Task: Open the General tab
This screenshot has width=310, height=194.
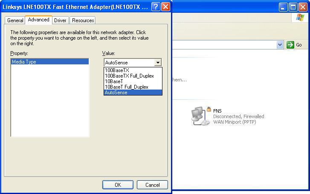Action: (15, 20)
